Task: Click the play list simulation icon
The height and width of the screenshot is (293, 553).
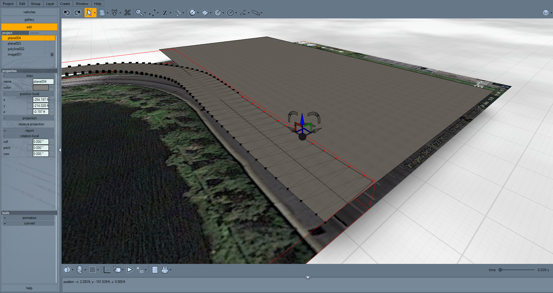Action: [140, 270]
